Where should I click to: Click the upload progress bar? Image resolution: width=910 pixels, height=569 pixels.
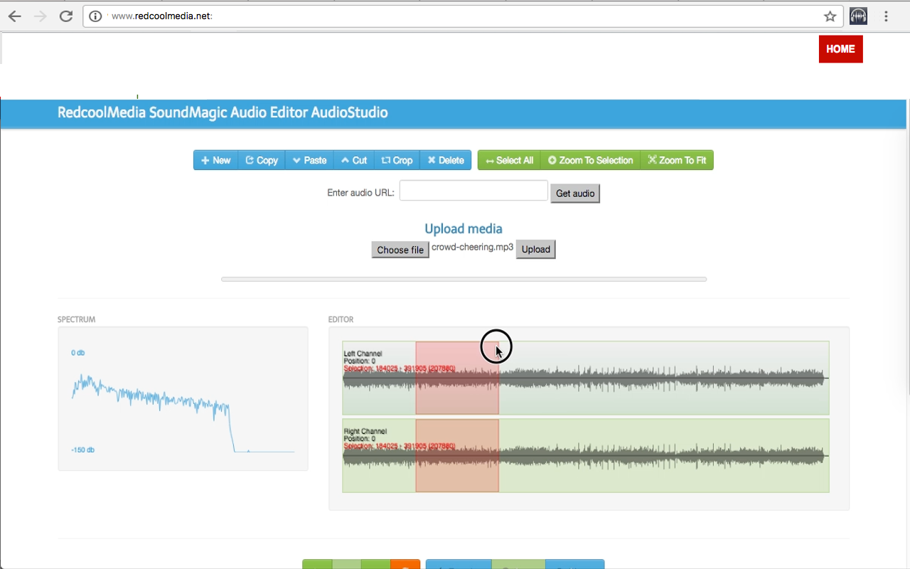coord(464,280)
